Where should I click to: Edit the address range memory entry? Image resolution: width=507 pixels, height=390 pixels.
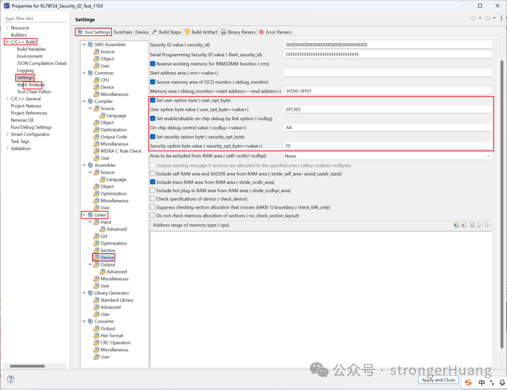[472, 225]
